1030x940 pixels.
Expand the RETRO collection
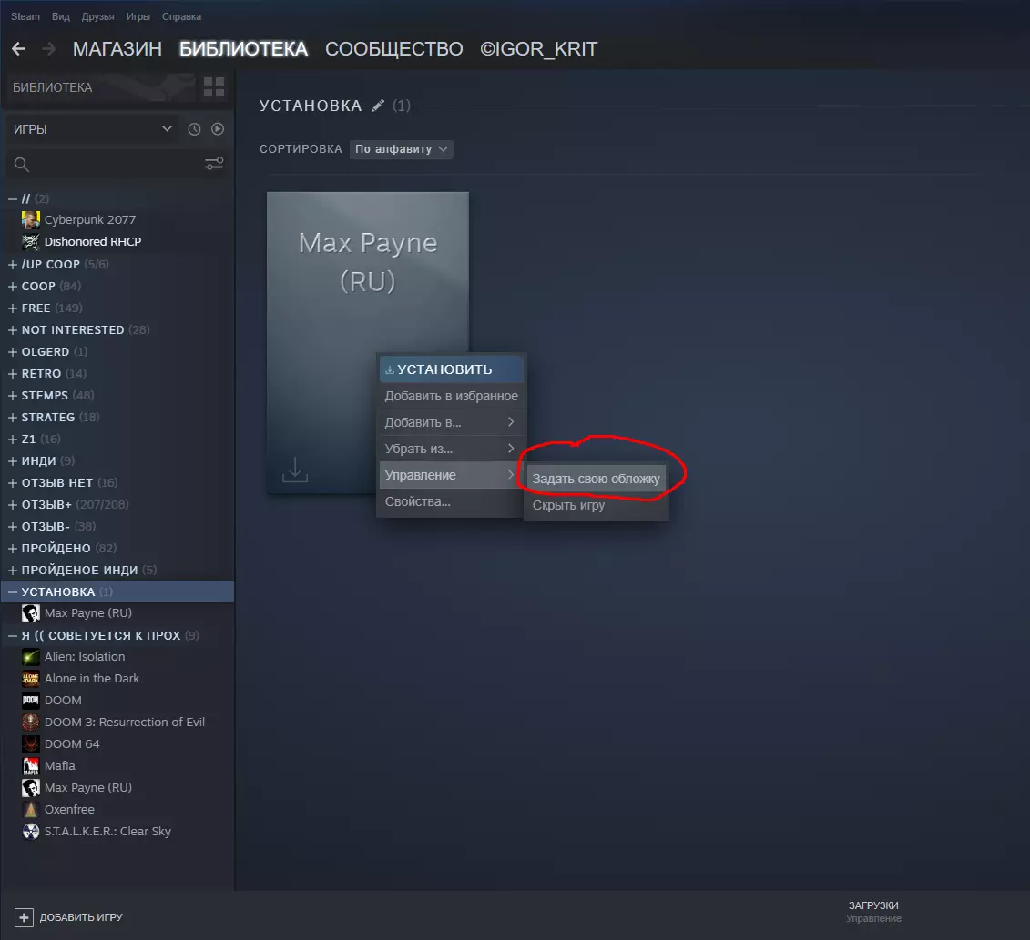(x=13, y=373)
